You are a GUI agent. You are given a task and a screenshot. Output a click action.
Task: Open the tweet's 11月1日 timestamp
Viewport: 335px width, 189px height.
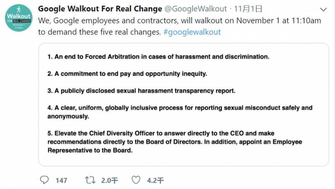tap(242, 8)
